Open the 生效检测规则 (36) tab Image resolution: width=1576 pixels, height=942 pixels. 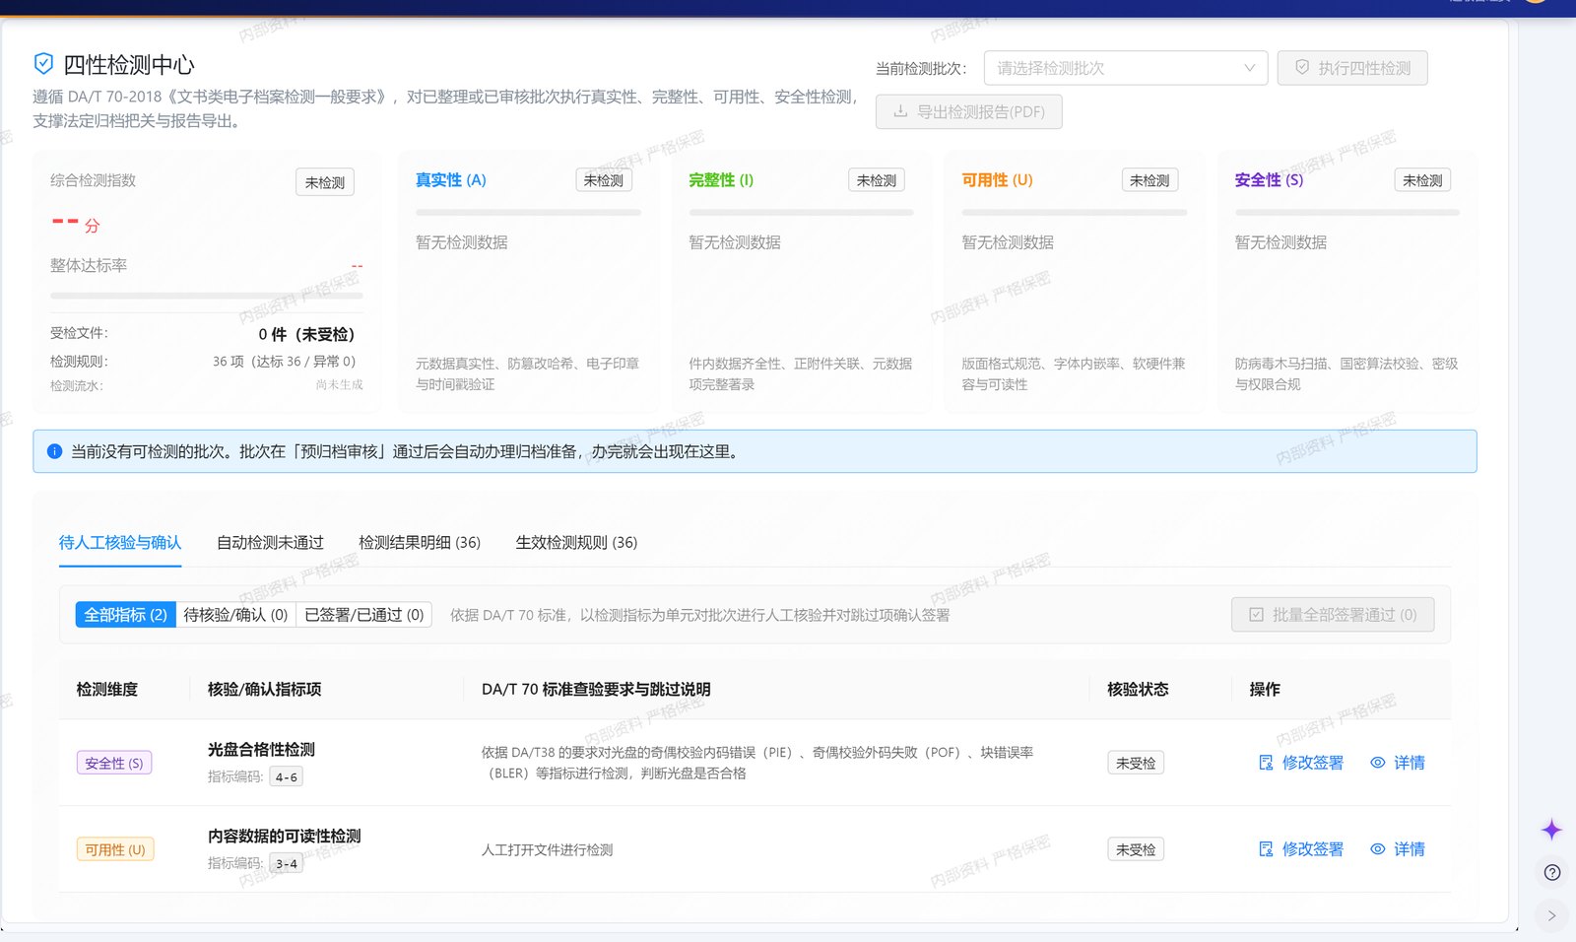point(576,543)
